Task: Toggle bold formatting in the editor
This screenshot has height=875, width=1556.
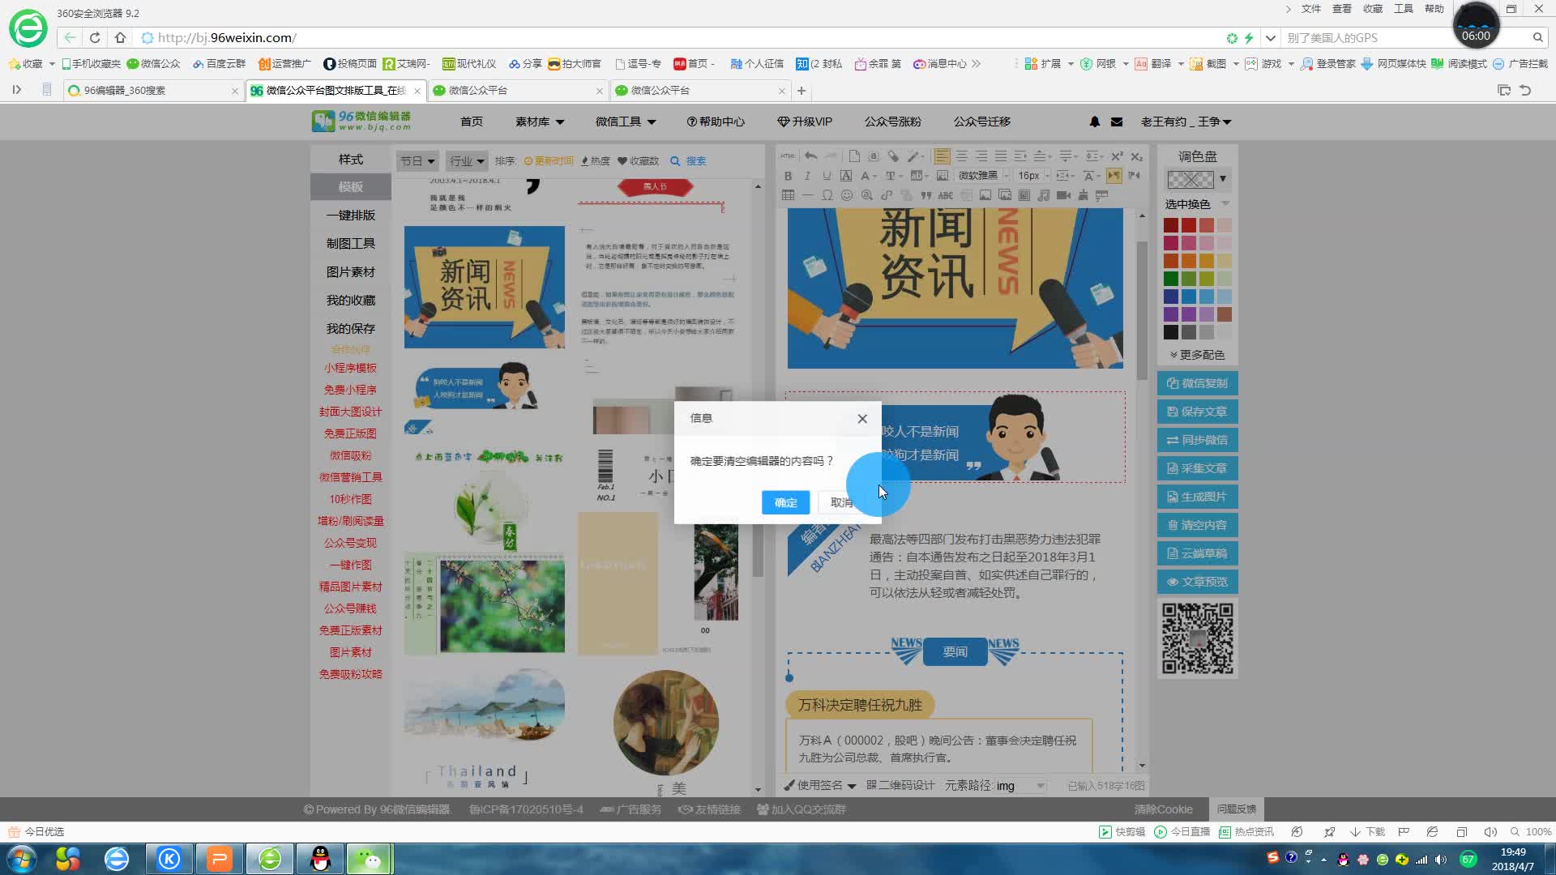Action: coord(789,176)
